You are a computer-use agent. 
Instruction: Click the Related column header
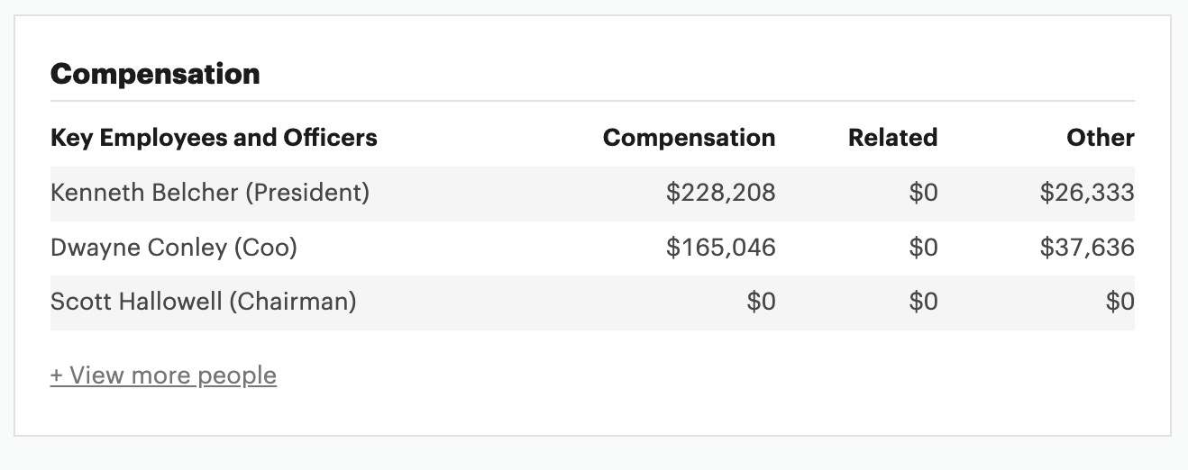click(892, 138)
